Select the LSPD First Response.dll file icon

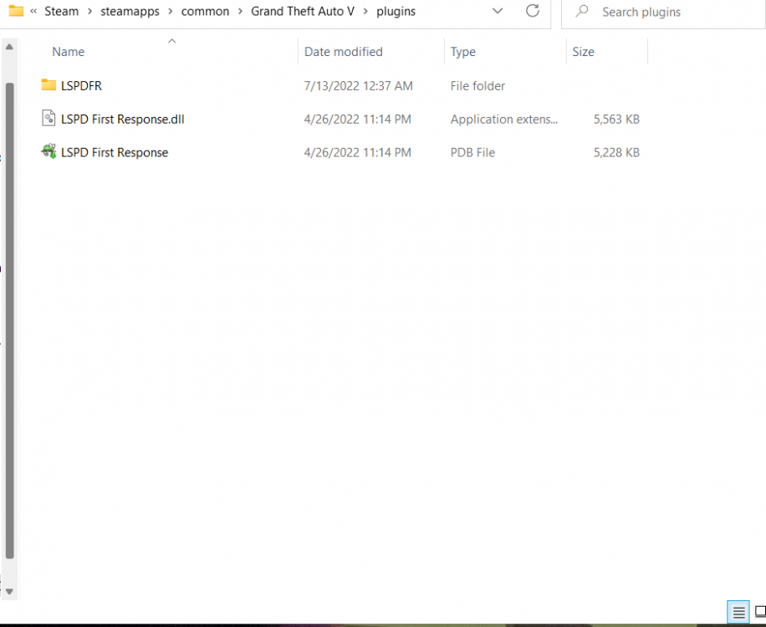coord(48,119)
